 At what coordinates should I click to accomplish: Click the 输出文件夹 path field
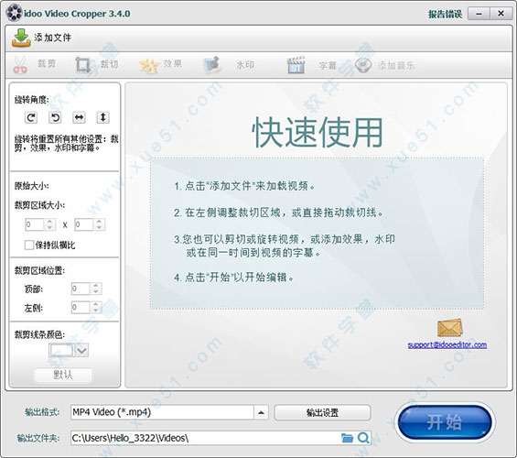click(x=205, y=438)
